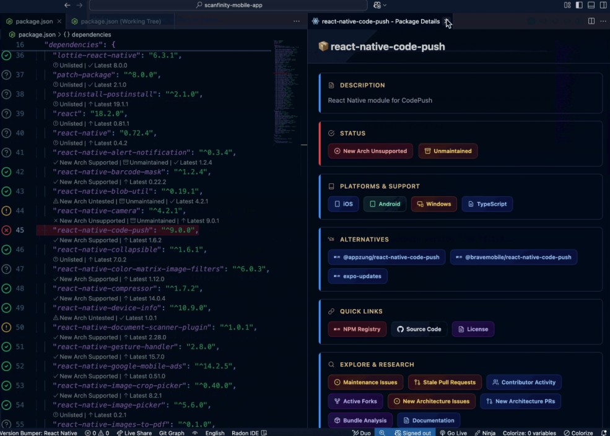
Task: Open Radon IDE from status bar
Action: click(x=249, y=433)
